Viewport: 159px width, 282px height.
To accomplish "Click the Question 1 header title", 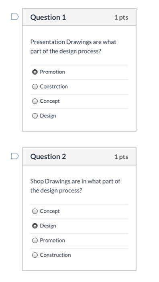I will tap(48, 17).
